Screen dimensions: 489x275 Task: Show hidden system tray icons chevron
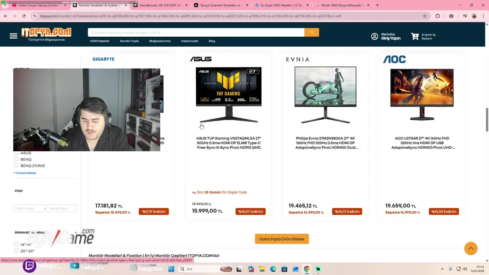[x=442, y=269]
